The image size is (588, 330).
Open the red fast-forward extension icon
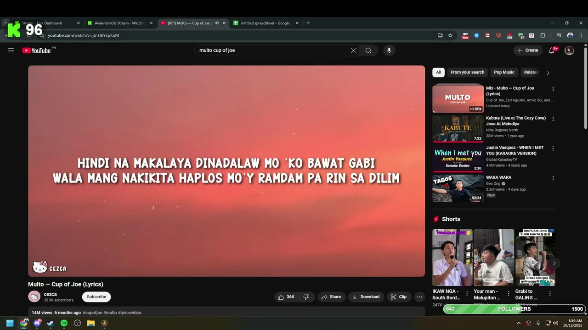tap(487, 35)
